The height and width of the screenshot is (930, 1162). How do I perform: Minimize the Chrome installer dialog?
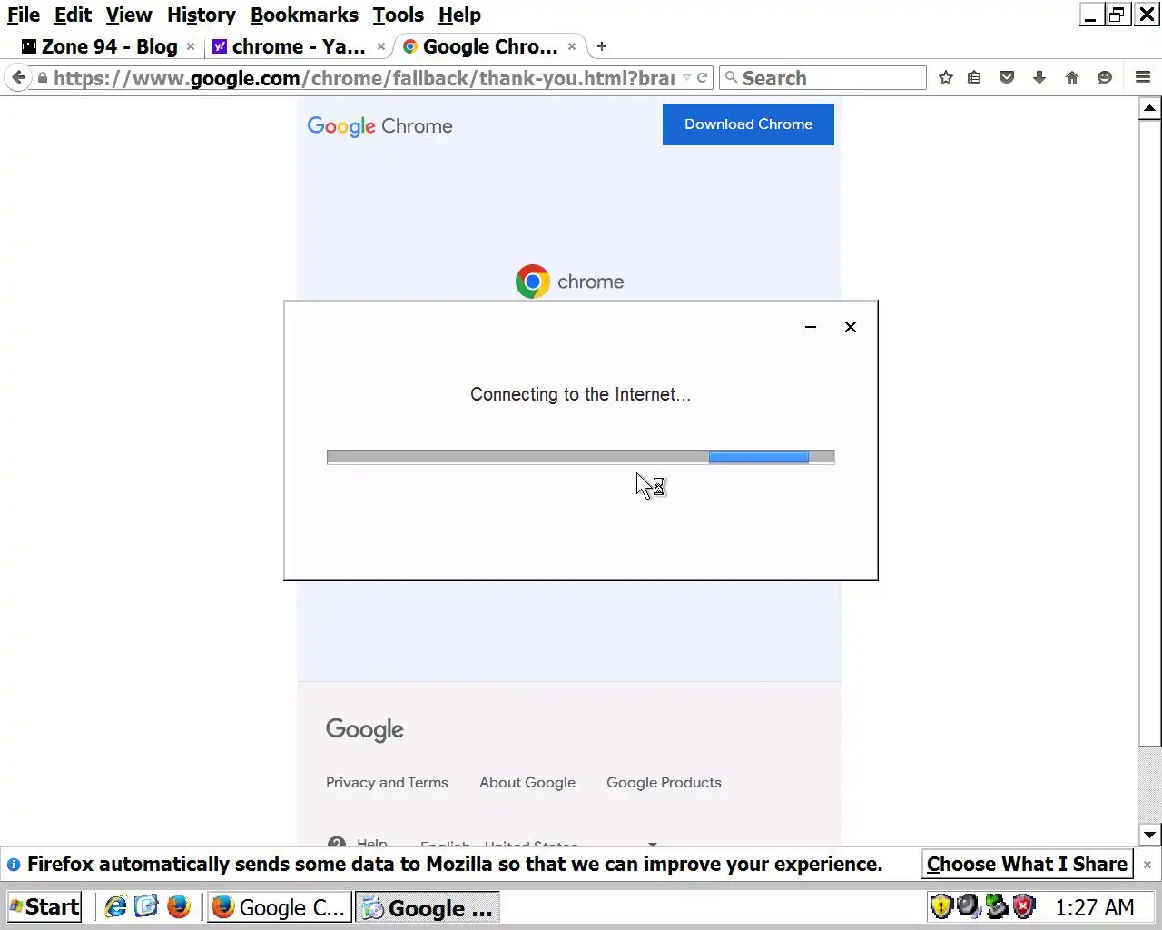click(811, 327)
